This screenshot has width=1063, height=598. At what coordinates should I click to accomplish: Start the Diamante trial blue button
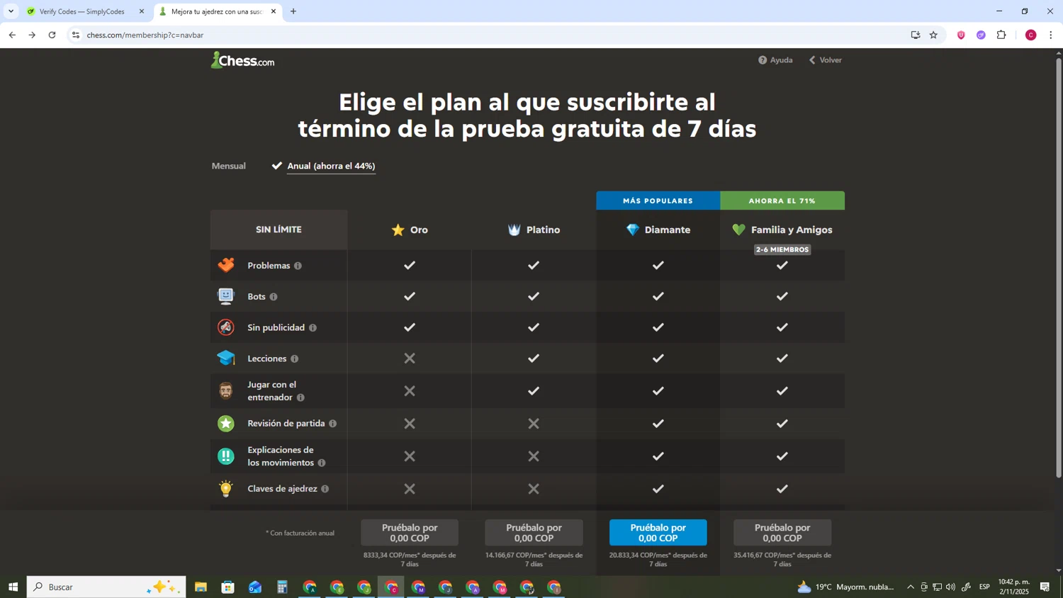point(658,533)
